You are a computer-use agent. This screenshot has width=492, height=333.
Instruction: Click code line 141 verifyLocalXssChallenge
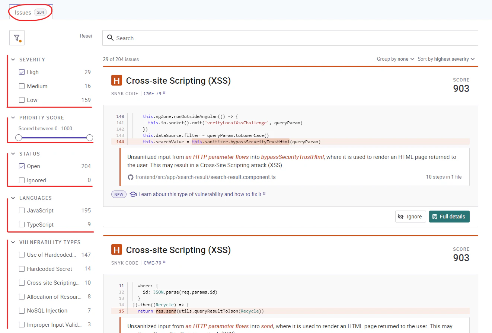[x=225, y=123]
